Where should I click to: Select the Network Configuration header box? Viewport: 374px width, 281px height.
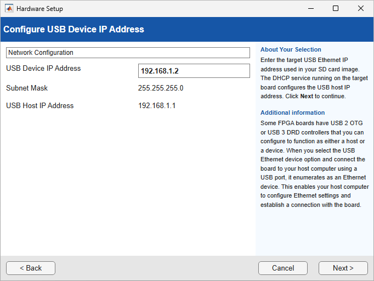click(x=128, y=53)
